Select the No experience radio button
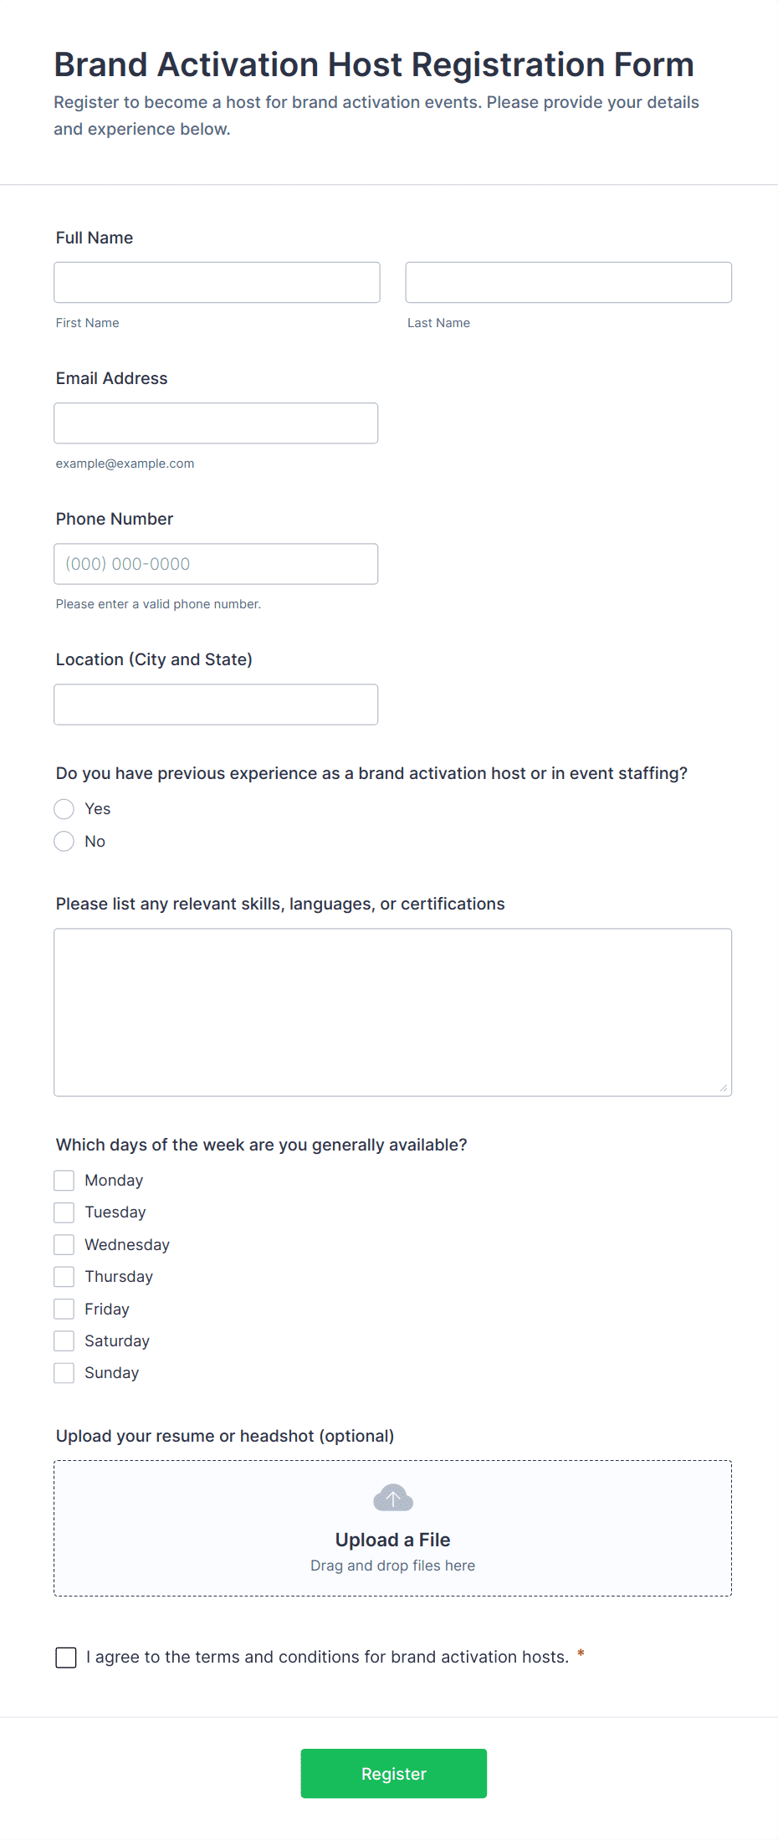This screenshot has height=1840, width=778. 64,841
